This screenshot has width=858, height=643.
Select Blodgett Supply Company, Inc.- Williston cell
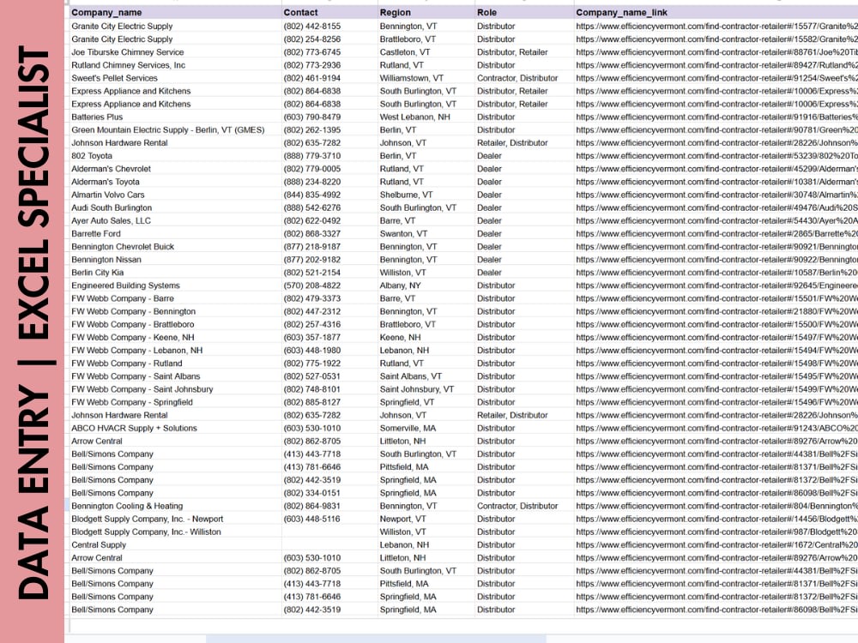point(176,532)
